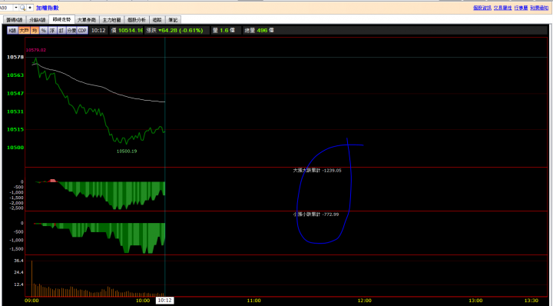
Task: Open the 行事曆 calendar link
Action: coord(521,8)
